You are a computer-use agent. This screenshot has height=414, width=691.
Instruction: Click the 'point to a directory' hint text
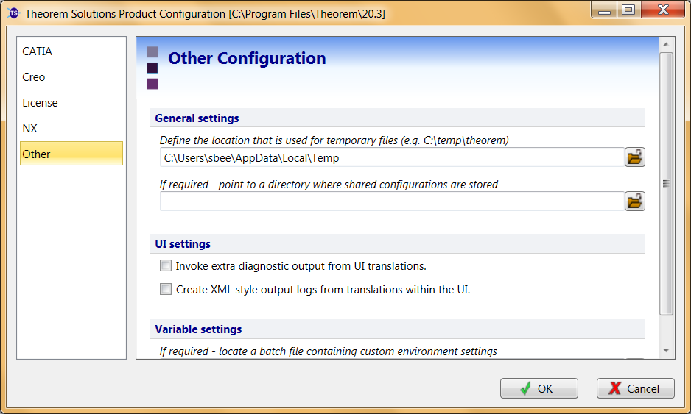pos(329,185)
